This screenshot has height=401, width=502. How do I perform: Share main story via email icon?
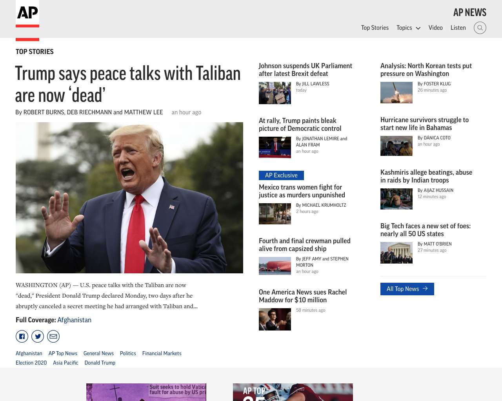pyautogui.click(x=53, y=336)
